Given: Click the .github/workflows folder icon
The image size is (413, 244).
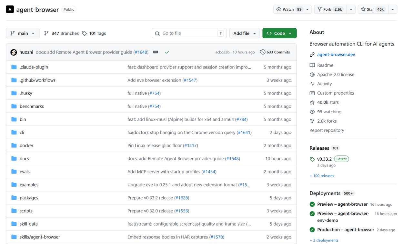Looking at the screenshot, I should tap(14, 80).
